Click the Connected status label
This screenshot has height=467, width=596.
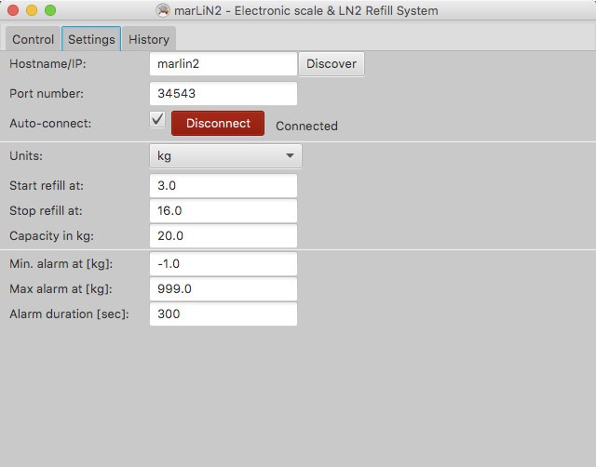[306, 127]
